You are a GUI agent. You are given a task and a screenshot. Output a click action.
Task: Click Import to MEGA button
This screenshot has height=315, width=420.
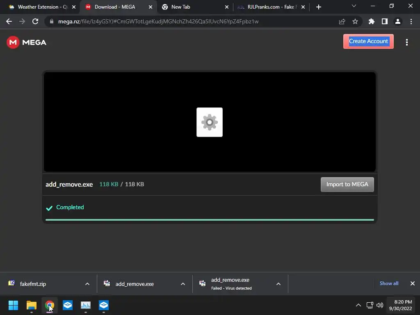pos(347,184)
